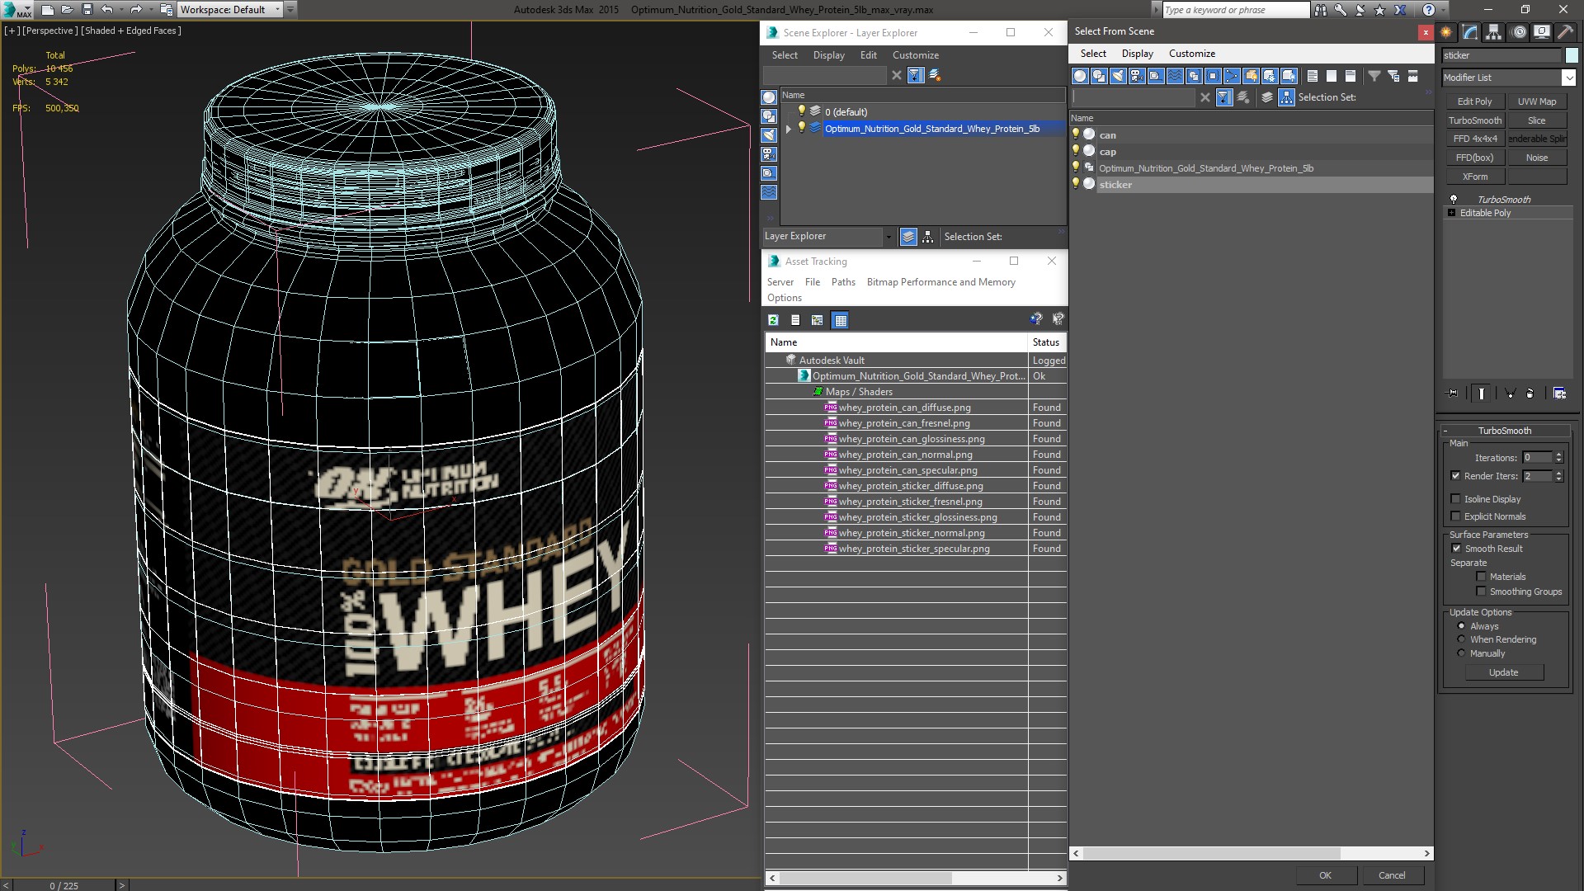Expand Editable Poly plus sign in stack
The height and width of the screenshot is (891, 1584).
coord(1452,213)
